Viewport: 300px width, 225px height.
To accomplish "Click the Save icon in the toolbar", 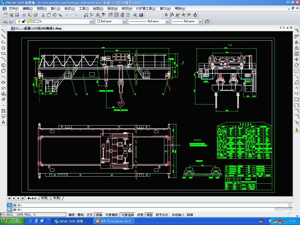I will click(x=17, y=15).
